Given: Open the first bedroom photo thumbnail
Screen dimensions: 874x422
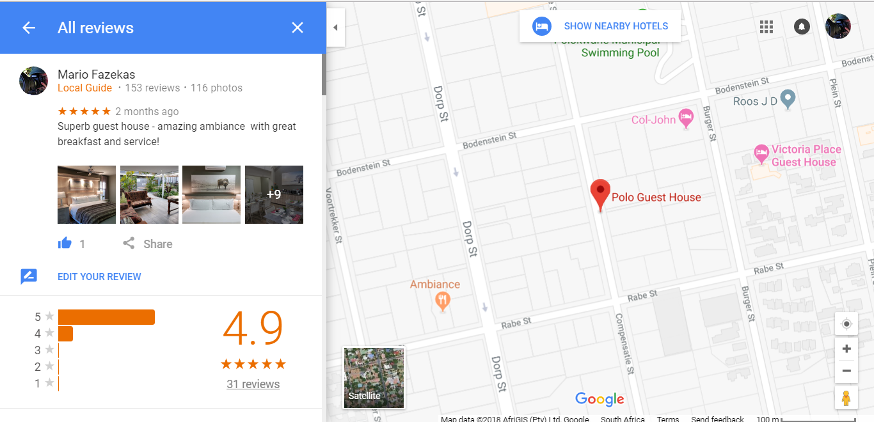Looking at the screenshot, I should click(86, 194).
